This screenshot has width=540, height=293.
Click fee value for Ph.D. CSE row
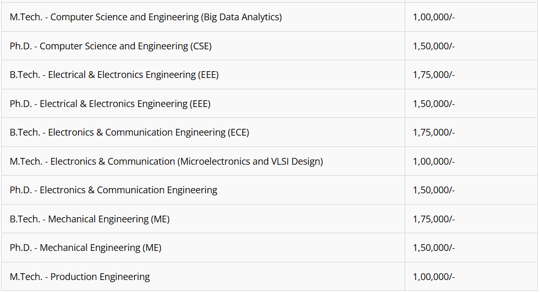coord(434,46)
